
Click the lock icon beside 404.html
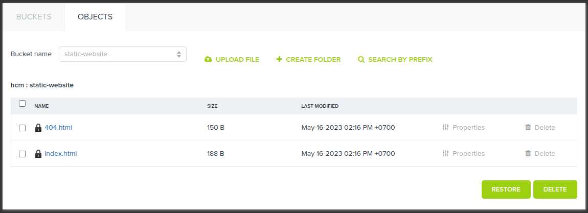38,128
